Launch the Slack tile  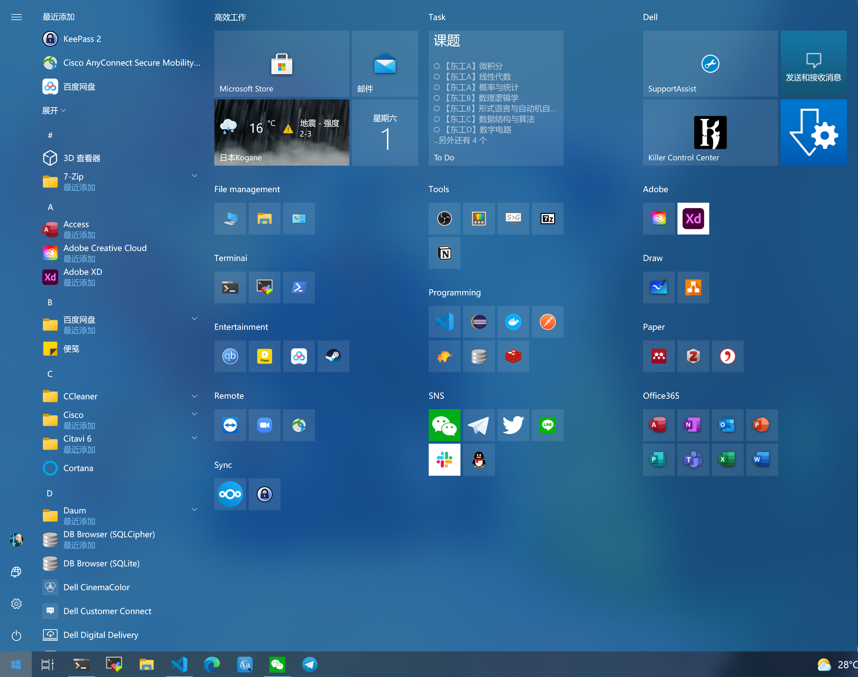(x=445, y=460)
